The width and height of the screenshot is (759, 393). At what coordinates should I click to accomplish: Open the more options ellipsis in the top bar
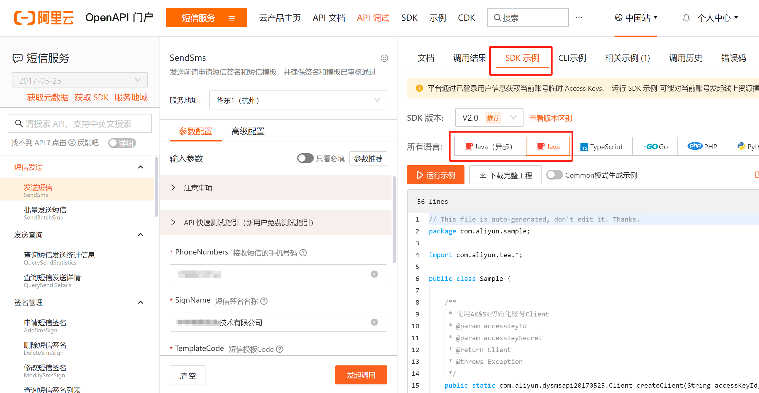click(x=579, y=17)
